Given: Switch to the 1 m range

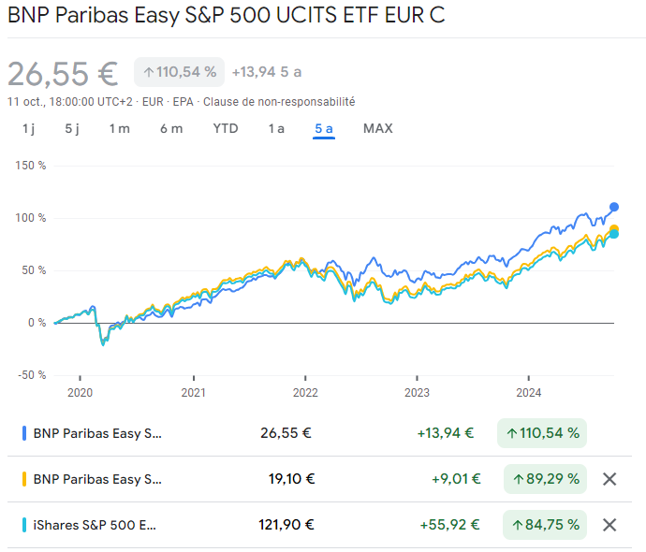Looking at the screenshot, I should pyautogui.click(x=119, y=129).
